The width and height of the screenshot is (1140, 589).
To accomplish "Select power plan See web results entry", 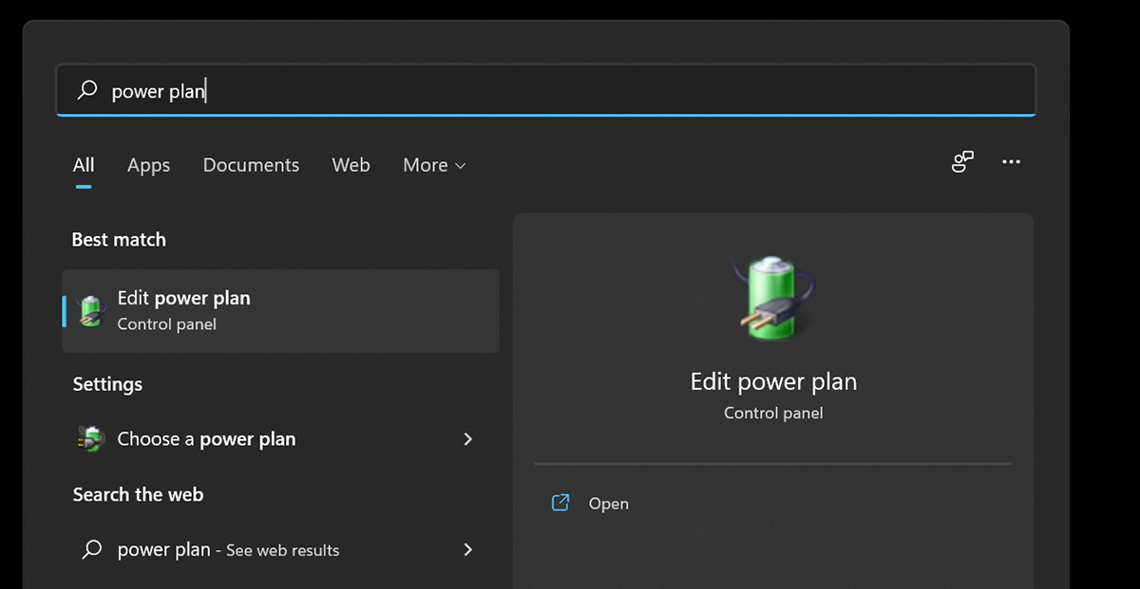I will click(x=280, y=549).
